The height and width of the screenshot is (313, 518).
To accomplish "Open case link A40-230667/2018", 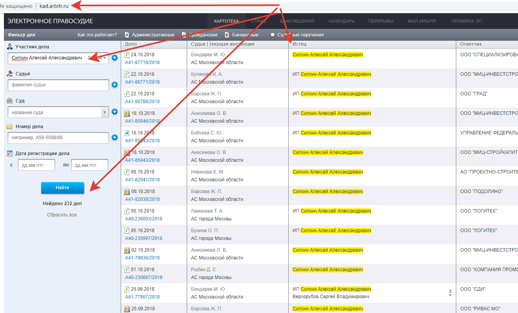I will 144,277.
